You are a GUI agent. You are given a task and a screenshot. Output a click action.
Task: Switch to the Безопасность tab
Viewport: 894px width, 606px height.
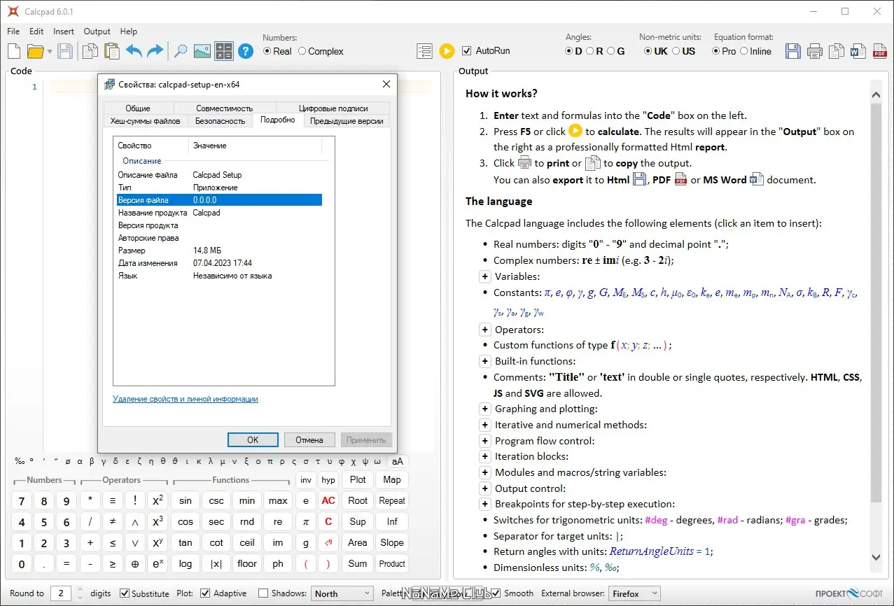[x=220, y=121]
